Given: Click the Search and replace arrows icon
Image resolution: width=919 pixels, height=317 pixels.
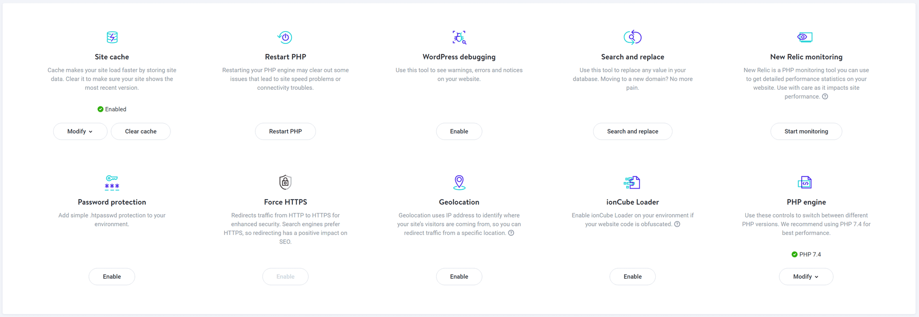Looking at the screenshot, I should tap(632, 37).
